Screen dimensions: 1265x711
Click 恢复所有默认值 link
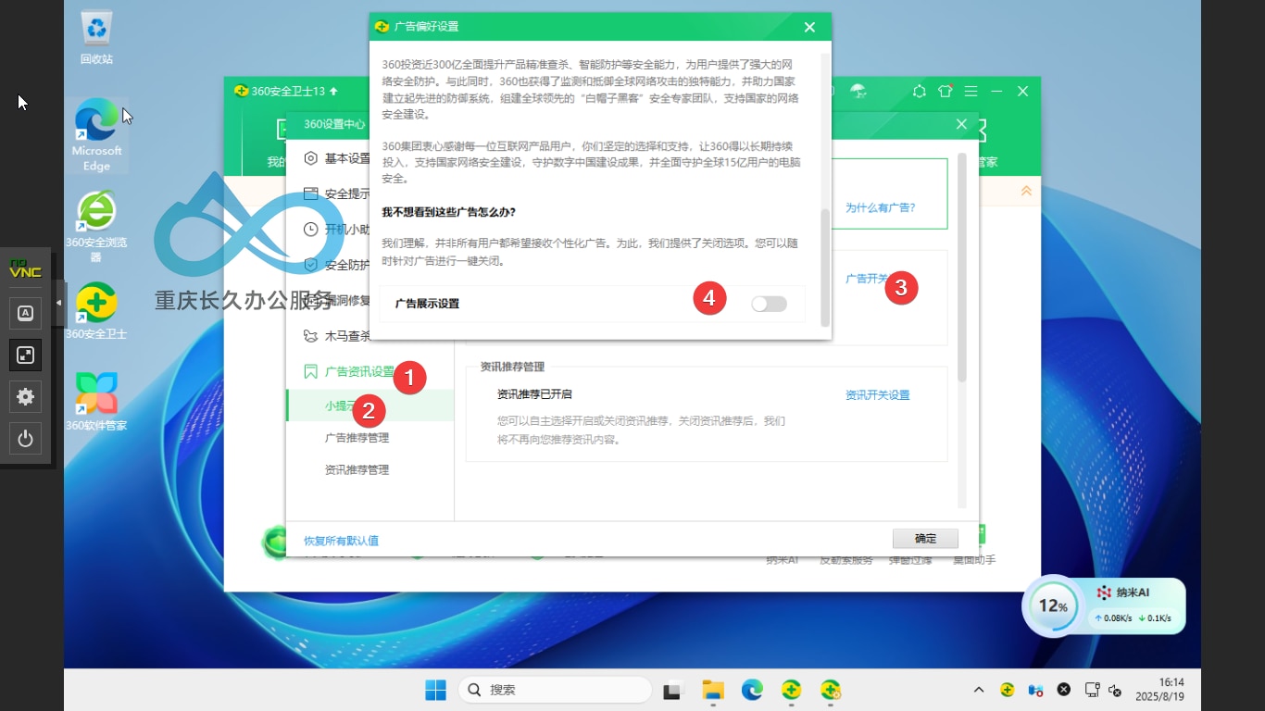click(x=341, y=541)
